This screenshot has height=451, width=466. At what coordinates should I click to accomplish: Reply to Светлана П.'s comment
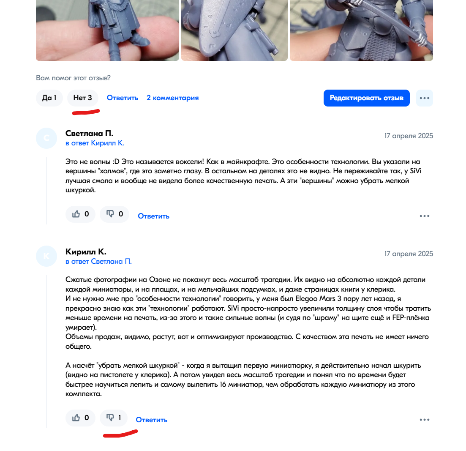(x=154, y=216)
